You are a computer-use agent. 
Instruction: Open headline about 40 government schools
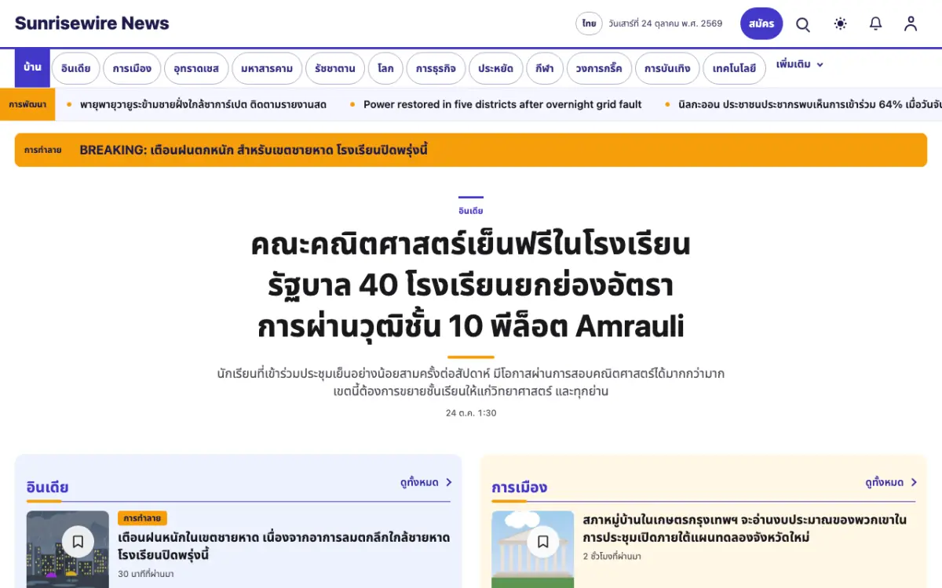[x=471, y=285]
